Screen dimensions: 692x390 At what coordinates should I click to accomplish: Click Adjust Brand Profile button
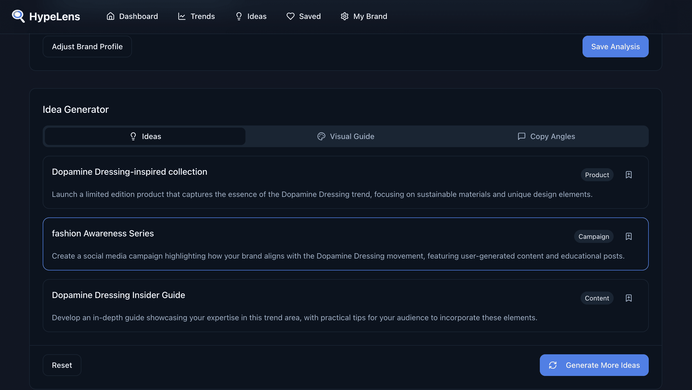[87, 47]
